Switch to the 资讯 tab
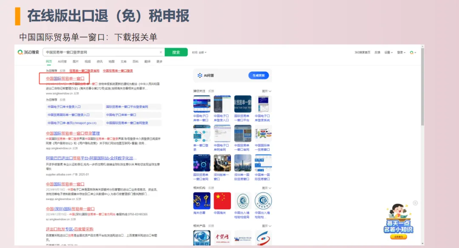 point(99,61)
